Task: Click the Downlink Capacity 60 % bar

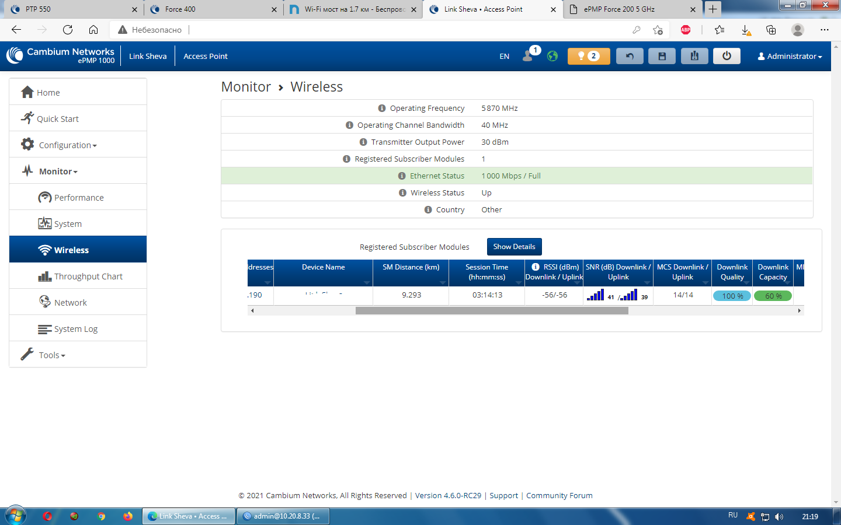Action: tap(773, 296)
